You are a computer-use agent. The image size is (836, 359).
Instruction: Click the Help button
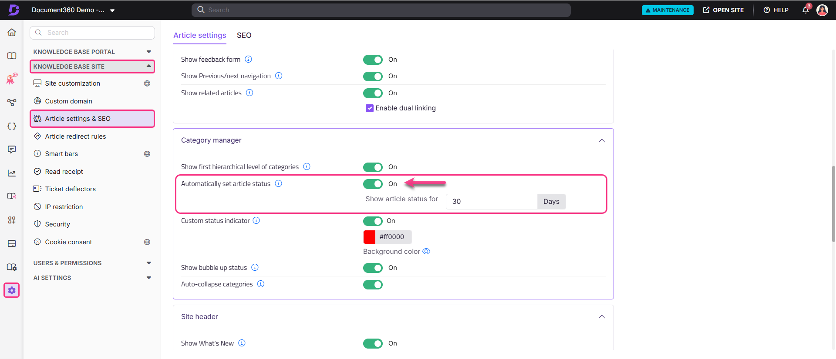[776, 10]
